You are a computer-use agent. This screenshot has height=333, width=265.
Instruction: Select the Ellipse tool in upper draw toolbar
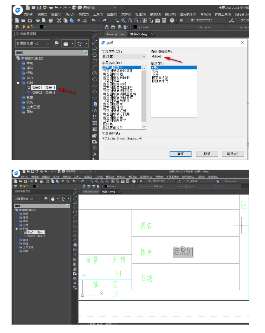click(x=95, y=92)
